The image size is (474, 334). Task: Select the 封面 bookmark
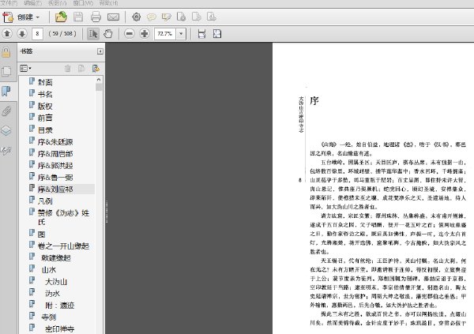(x=45, y=82)
